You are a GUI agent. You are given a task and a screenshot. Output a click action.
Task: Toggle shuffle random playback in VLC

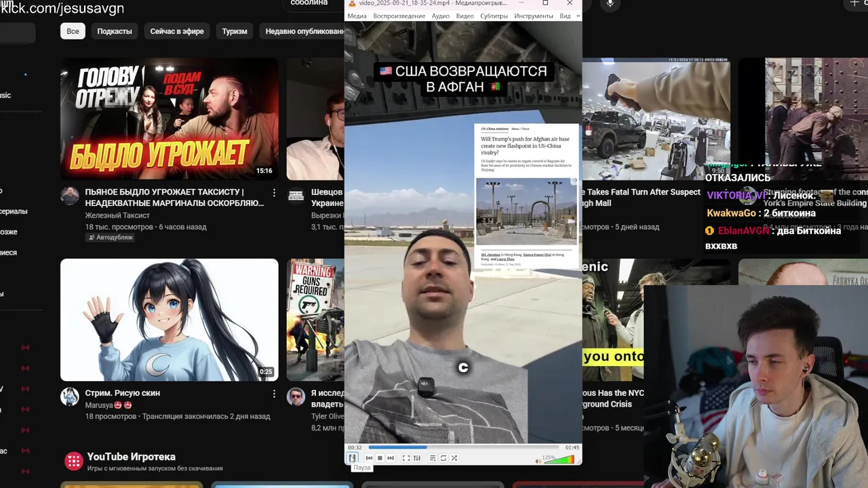[x=454, y=458]
